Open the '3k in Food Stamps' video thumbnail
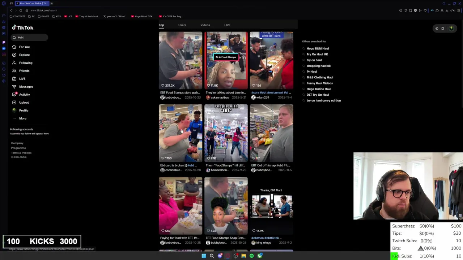 pyautogui.click(x=226, y=60)
